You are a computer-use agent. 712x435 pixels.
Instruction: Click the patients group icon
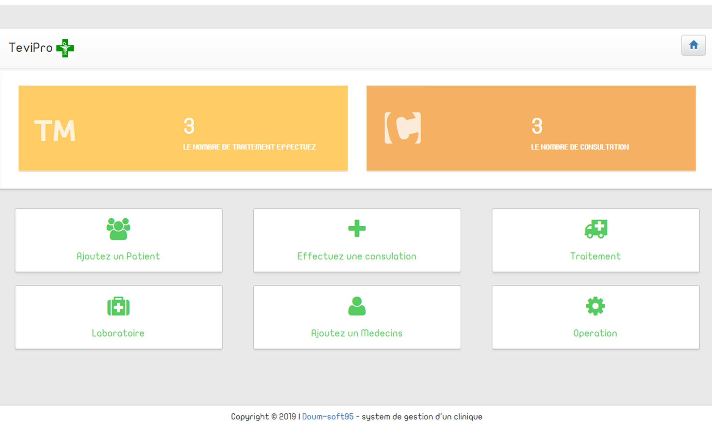(x=118, y=229)
